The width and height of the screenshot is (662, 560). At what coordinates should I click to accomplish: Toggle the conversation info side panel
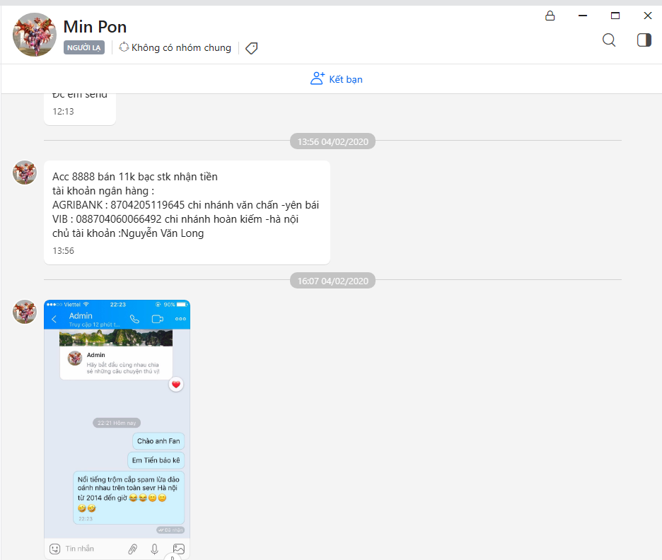coord(644,40)
